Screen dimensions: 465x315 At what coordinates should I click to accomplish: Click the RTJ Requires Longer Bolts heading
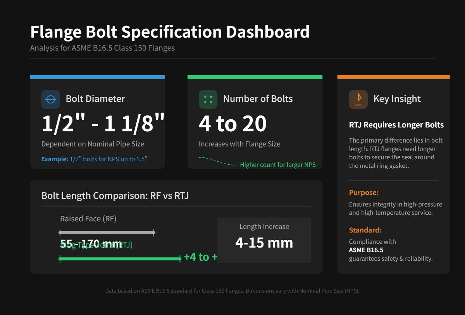(396, 125)
